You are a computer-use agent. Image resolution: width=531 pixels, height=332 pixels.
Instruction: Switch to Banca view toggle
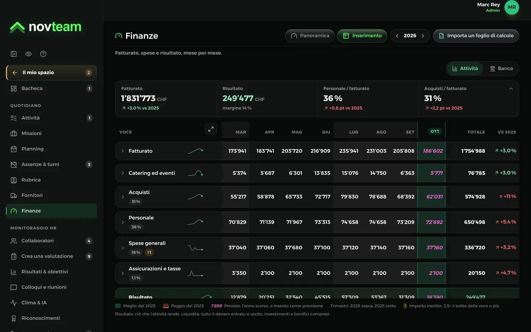click(x=501, y=69)
